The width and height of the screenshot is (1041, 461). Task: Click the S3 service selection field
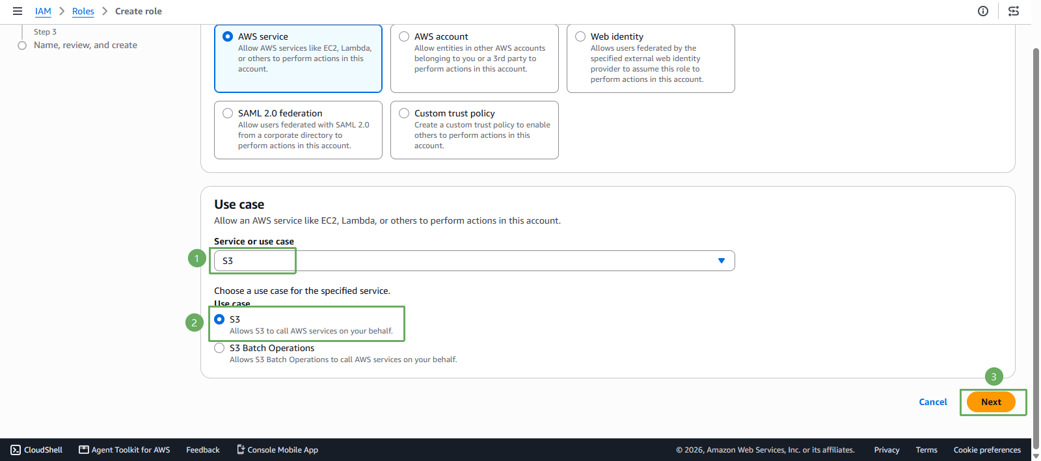474,261
